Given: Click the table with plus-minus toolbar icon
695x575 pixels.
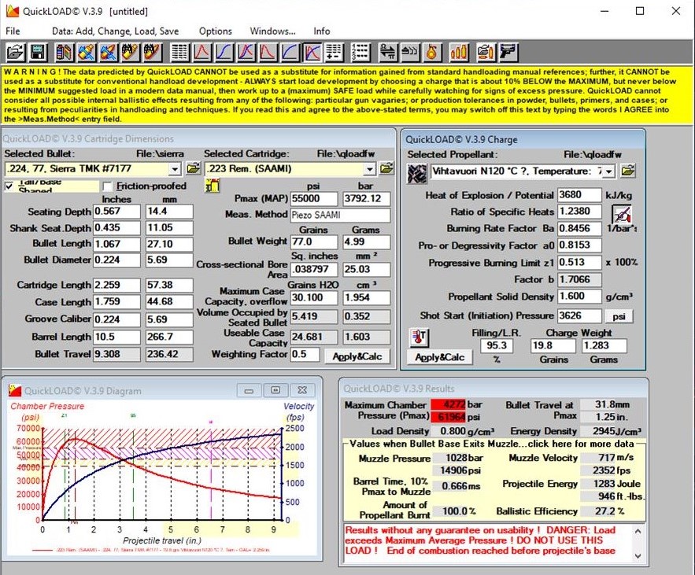Looking at the screenshot, I should click(334, 52).
